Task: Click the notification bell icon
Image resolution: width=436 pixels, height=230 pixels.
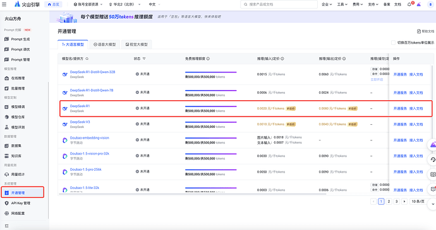Action: [x=409, y=4]
